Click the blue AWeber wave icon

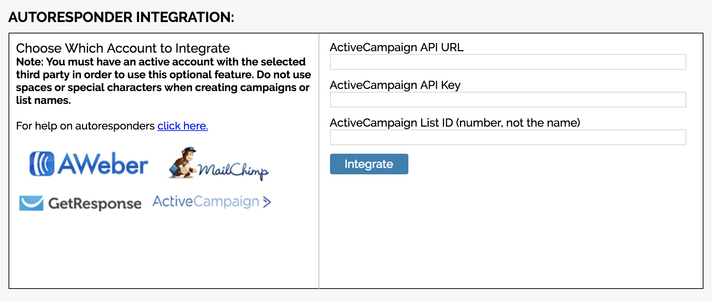click(x=42, y=164)
